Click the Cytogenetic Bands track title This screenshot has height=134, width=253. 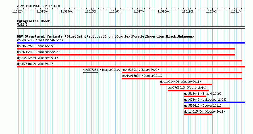(x=34, y=21)
